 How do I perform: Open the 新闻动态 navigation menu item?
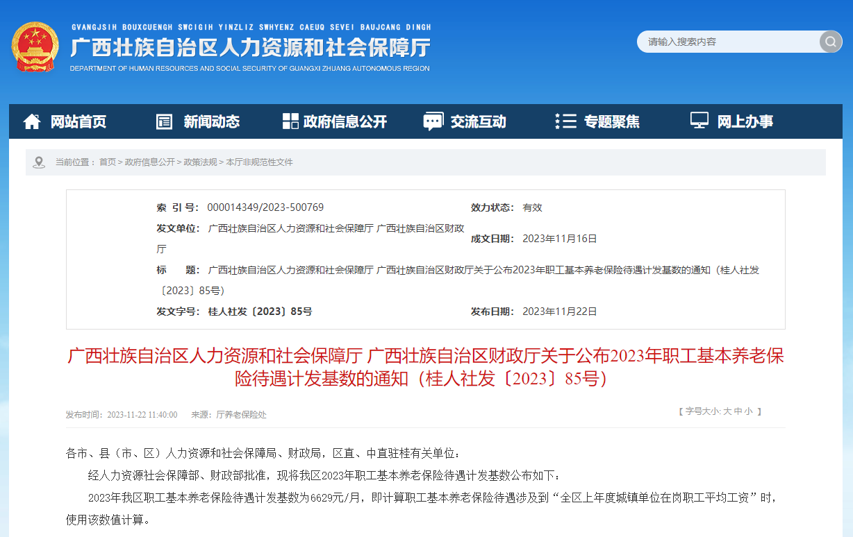click(x=211, y=121)
